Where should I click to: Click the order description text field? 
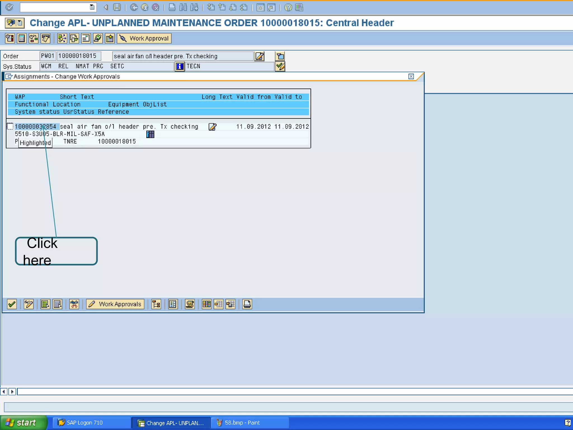point(182,56)
